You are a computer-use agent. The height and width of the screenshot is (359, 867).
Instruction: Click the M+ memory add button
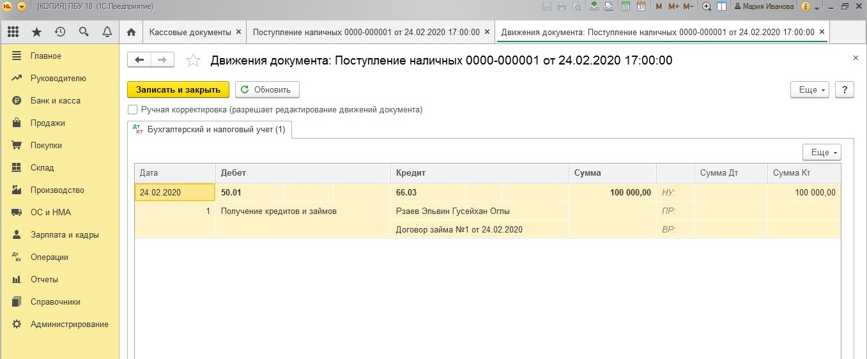point(674,6)
